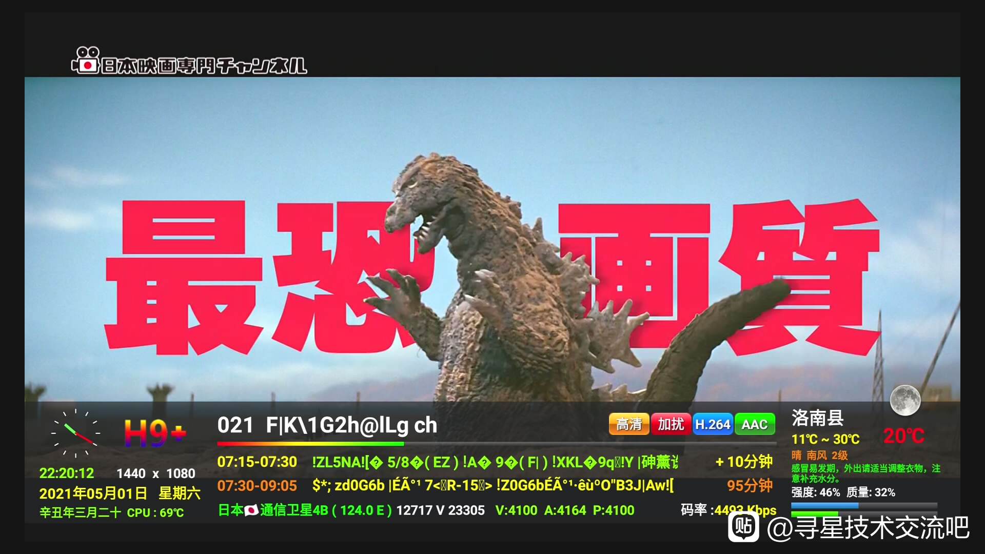
Task: Click the weekday 星期六
Action: [x=179, y=493]
